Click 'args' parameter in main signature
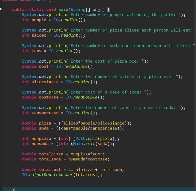 click(97, 10)
